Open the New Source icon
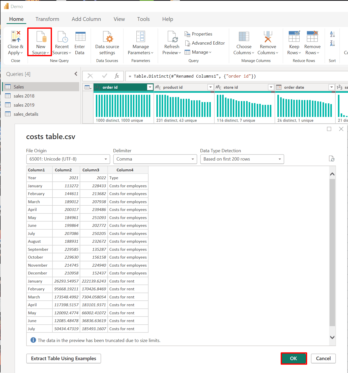The width and height of the screenshot is (348, 373). click(41, 37)
